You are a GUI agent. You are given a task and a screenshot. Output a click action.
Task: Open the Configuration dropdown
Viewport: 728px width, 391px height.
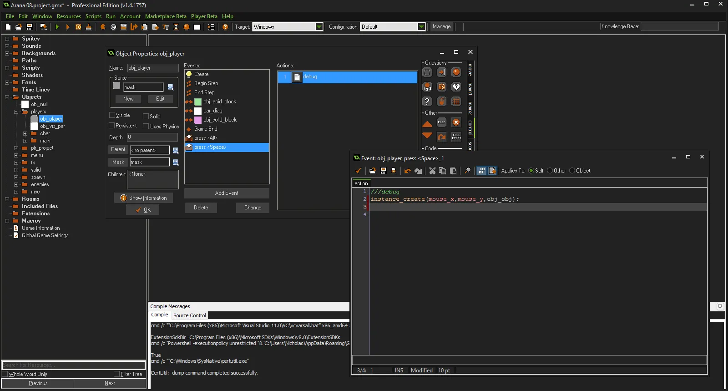[421, 27]
